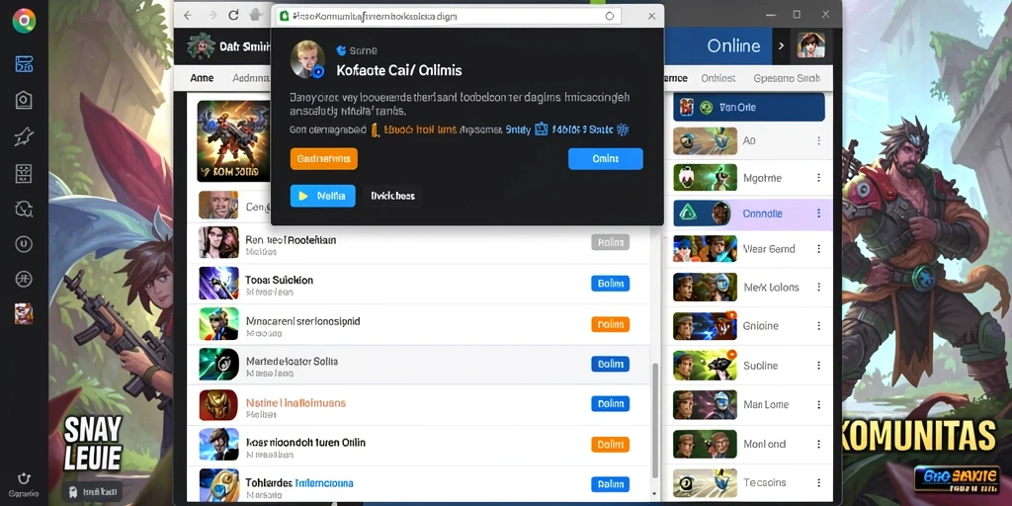Click the blue square icon after Snidy
This screenshot has width=1012, height=506.
pos(541,129)
